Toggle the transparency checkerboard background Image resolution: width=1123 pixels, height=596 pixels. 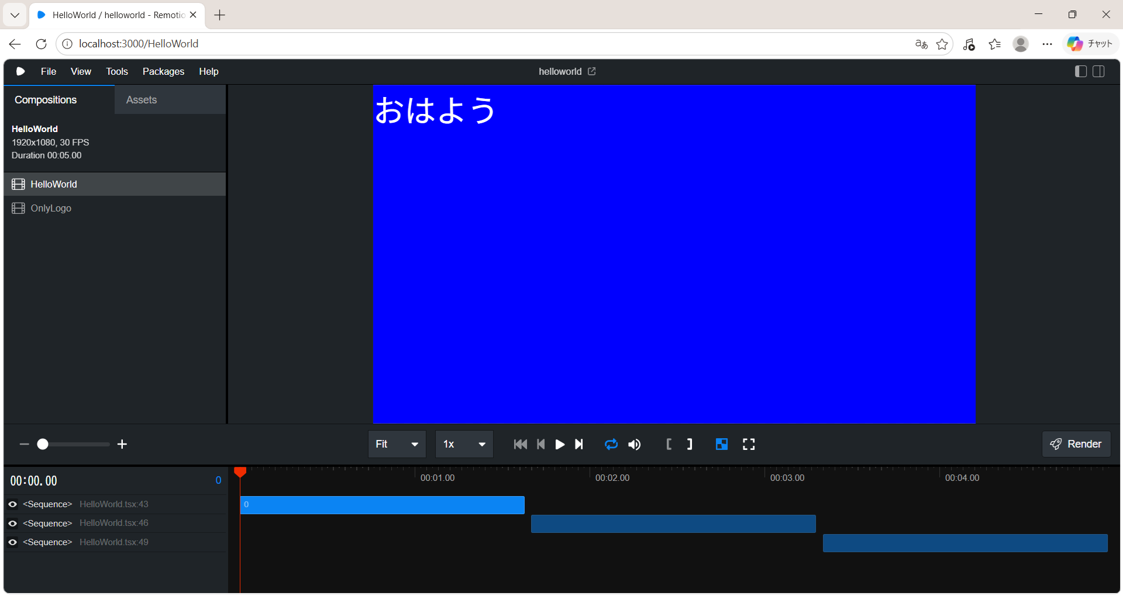[722, 445]
